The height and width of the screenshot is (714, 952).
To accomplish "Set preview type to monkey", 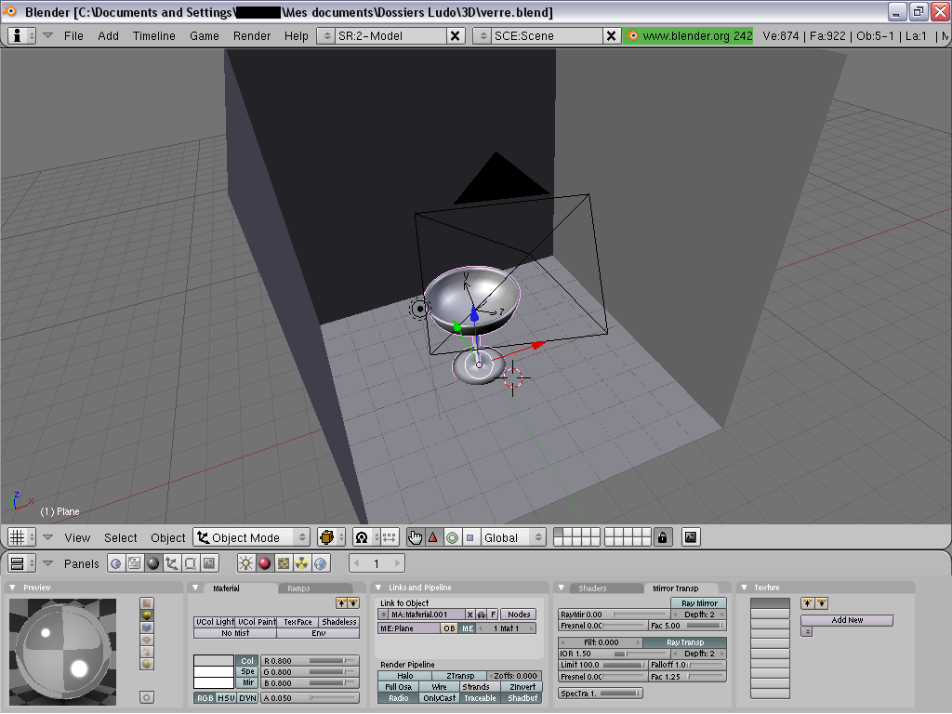I will [x=146, y=640].
